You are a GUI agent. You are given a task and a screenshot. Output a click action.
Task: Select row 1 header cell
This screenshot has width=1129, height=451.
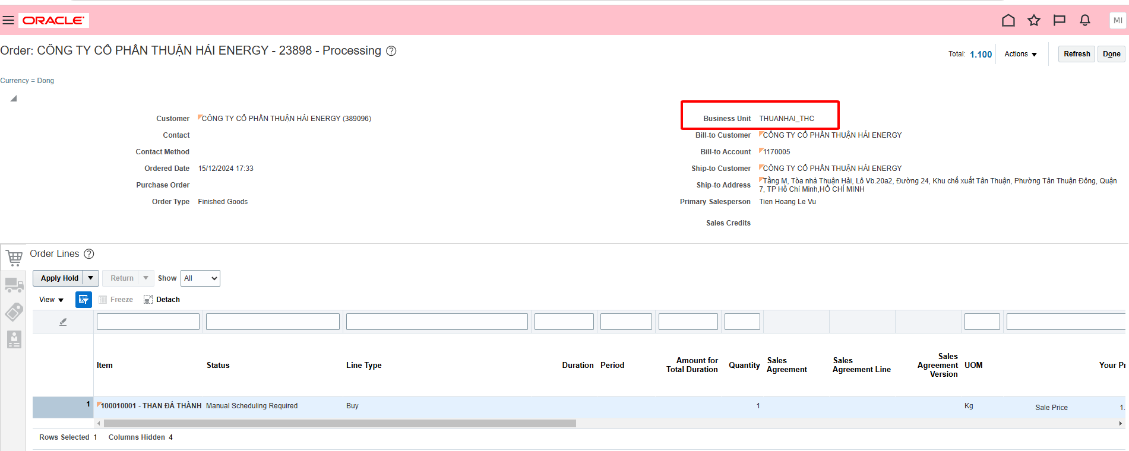[x=63, y=407]
